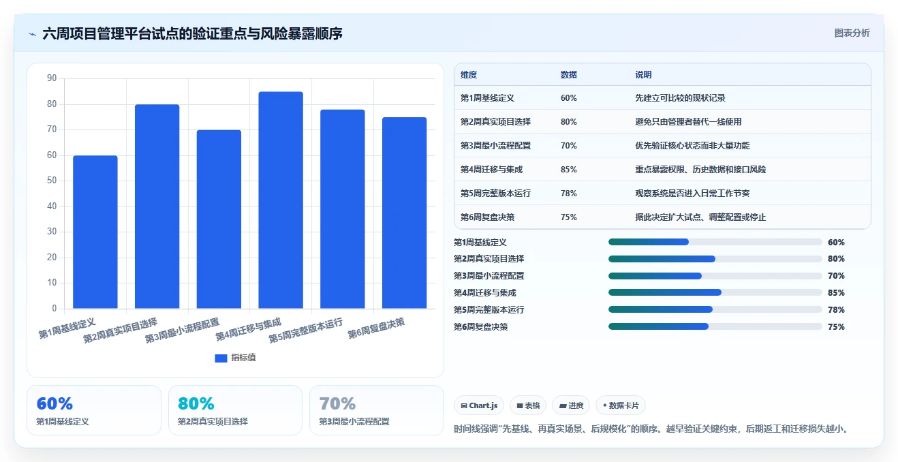Select the 第3周最小流程配置 bar in chart
Screen dimensions: 898x462
(x=219, y=219)
